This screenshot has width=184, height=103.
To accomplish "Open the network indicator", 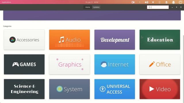I will 153,2.
